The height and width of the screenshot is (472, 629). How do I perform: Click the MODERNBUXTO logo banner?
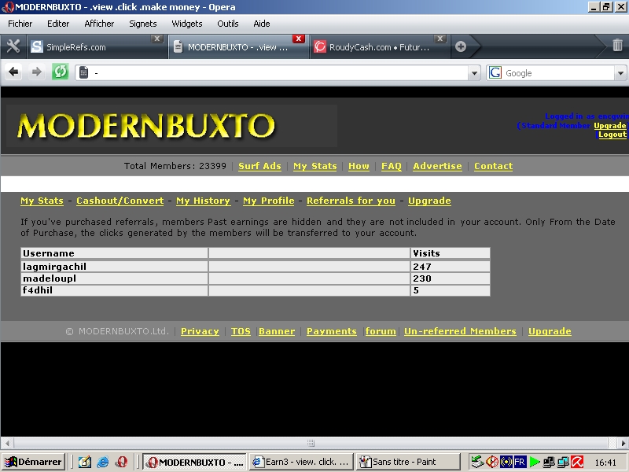(x=171, y=126)
